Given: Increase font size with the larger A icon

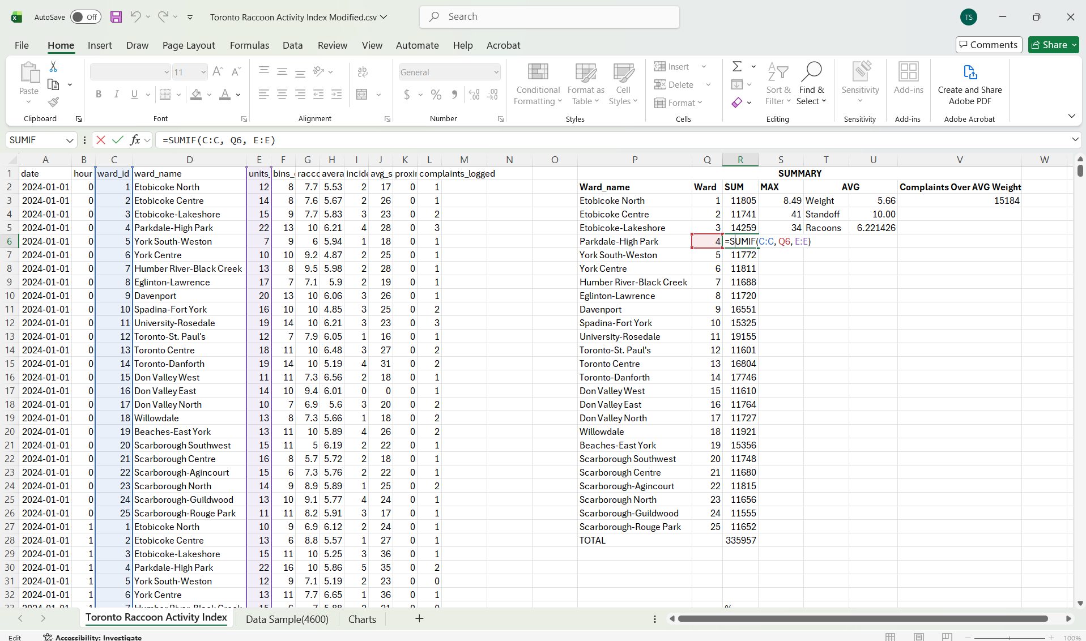Looking at the screenshot, I should pos(218,72).
